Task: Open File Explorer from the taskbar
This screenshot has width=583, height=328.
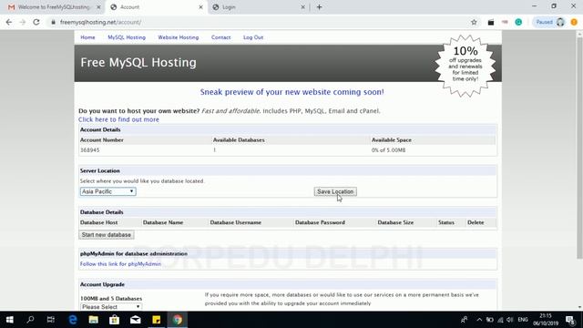Action: click(93, 320)
